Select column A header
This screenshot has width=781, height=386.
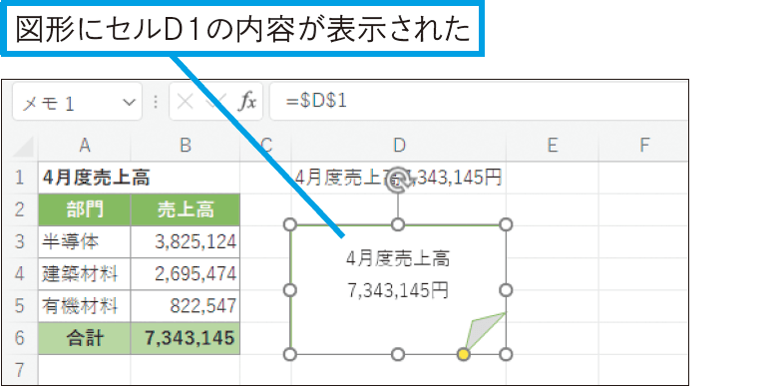85,146
